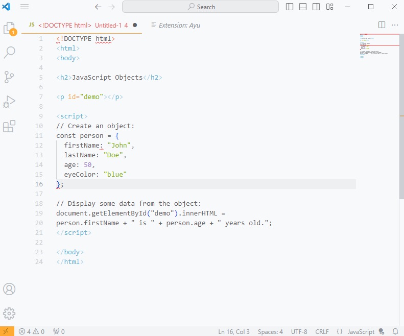Open the Accounts menu
The image size is (404, 336).
[x=9, y=289]
